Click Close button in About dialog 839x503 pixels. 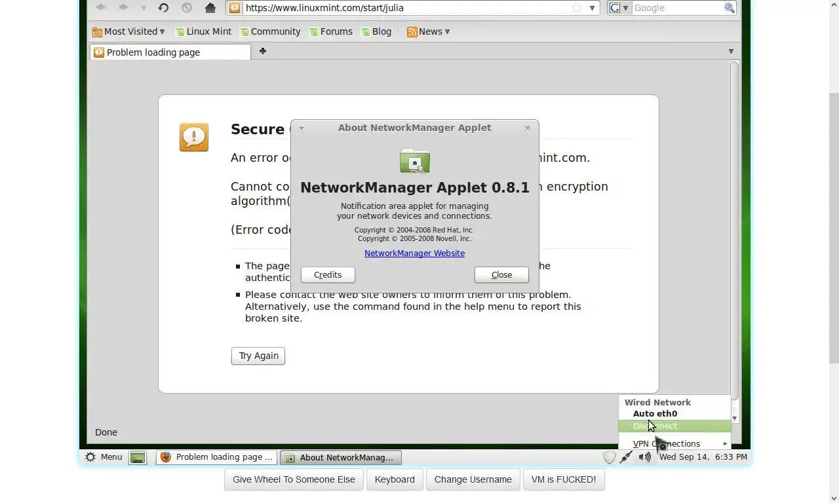[x=501, y=275]
